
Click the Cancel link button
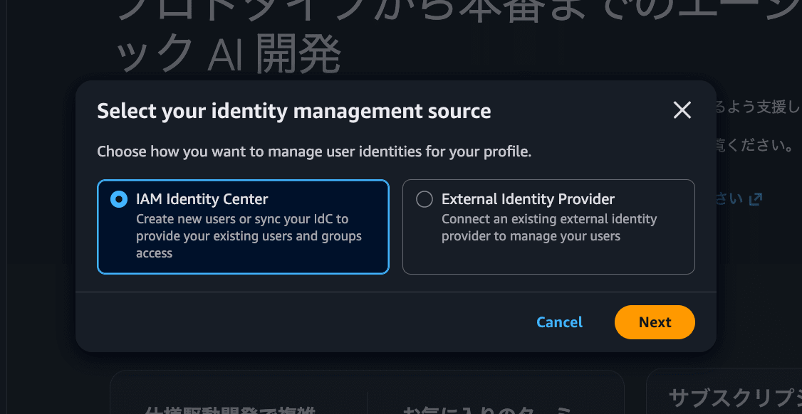coord(559,322)
